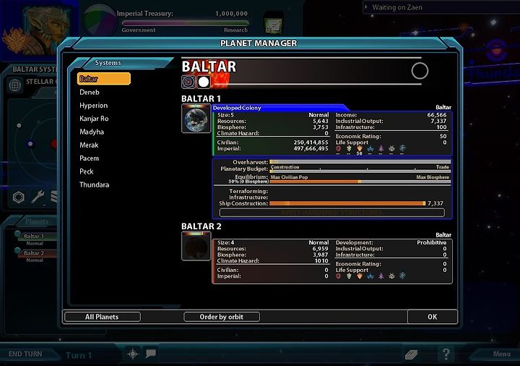Image resolution: width=520 pixels, height=366 pixels.
Task: Open the Baltar 2 planet thumbnail
Action: pos(196,246)
